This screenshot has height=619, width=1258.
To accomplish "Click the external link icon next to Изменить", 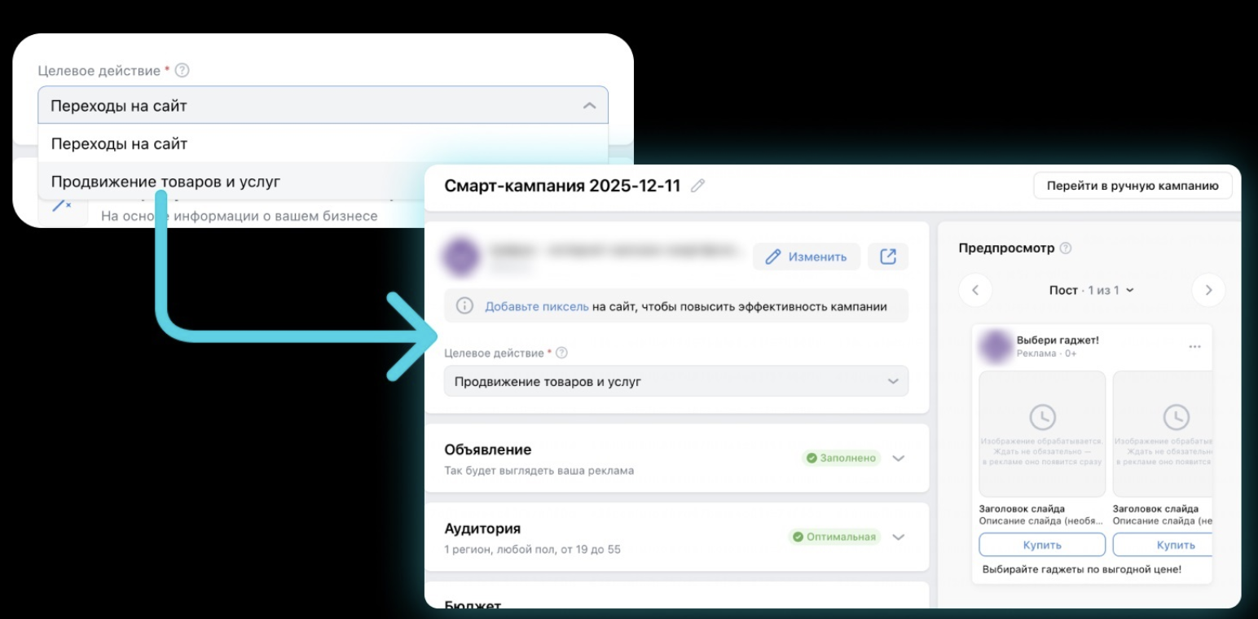I will pyautogui.click(x=887, y=257).
